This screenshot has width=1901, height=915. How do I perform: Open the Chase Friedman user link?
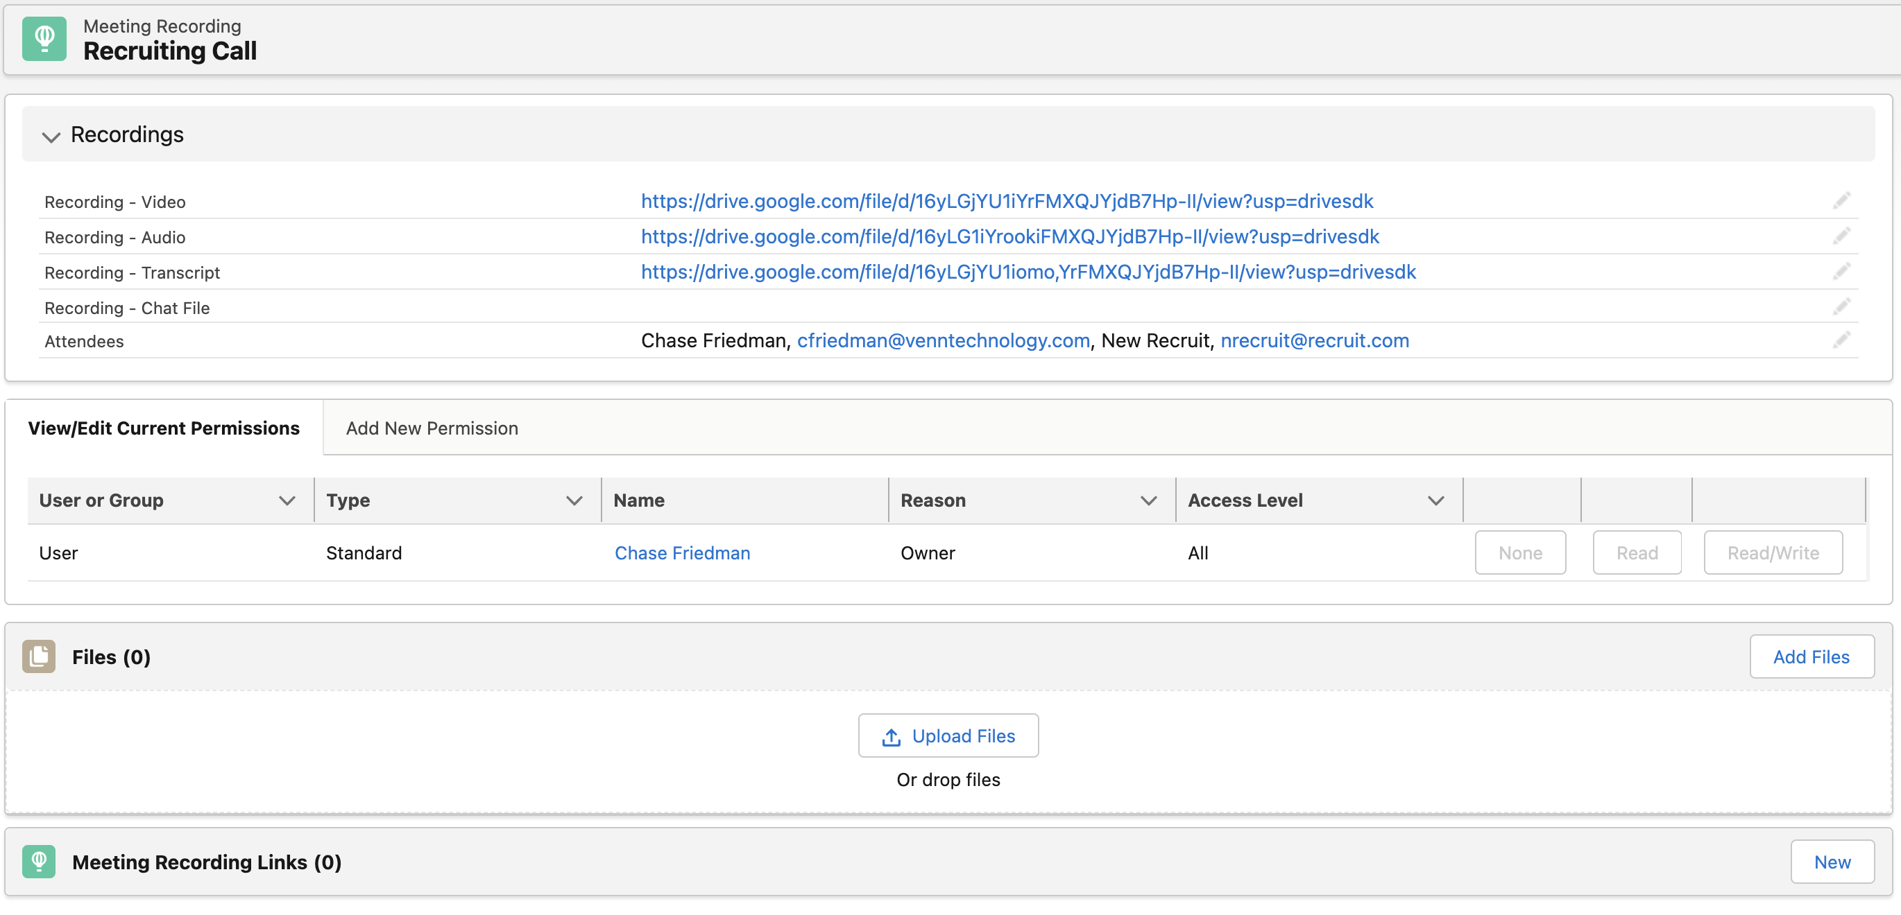tap(682, 552)
